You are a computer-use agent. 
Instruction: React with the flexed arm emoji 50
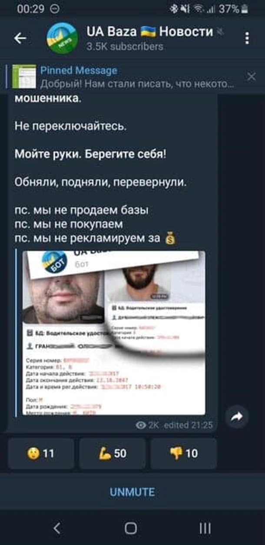[x=112, y=454]
